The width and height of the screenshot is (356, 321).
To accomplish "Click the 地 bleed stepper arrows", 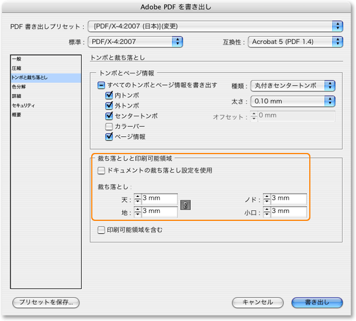I will pos(137,212).
